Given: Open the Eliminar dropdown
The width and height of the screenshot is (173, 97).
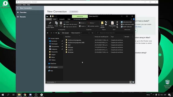Looking at the screenshot, I should [92, 23].
